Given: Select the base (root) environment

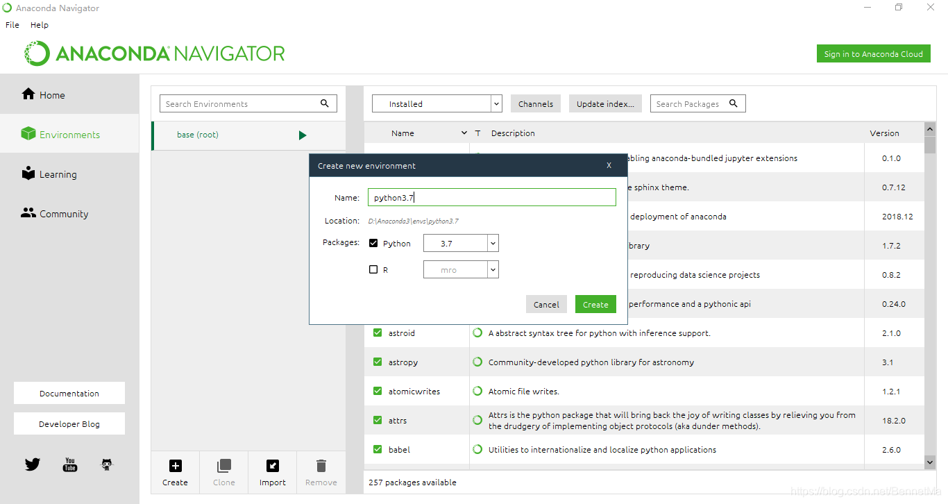Looking at the screenshot, I should [x=248, y=135].
